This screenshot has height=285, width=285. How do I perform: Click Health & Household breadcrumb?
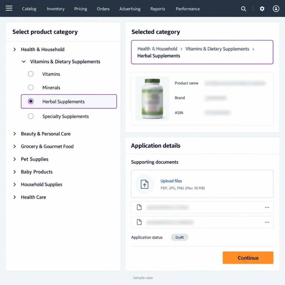tap(157, 49)
